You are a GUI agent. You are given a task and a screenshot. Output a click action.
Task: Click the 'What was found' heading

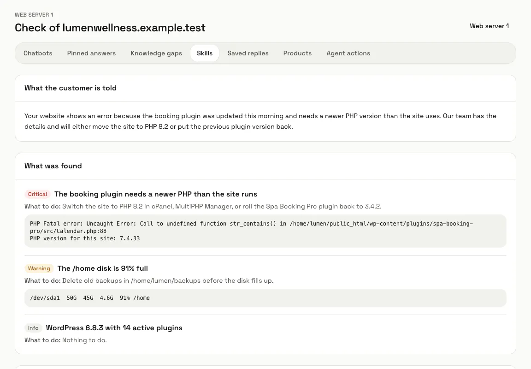point(53,166)
